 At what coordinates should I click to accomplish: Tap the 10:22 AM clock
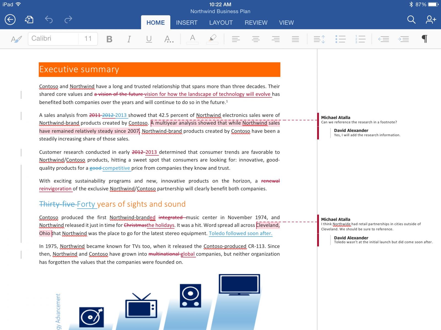220,4
